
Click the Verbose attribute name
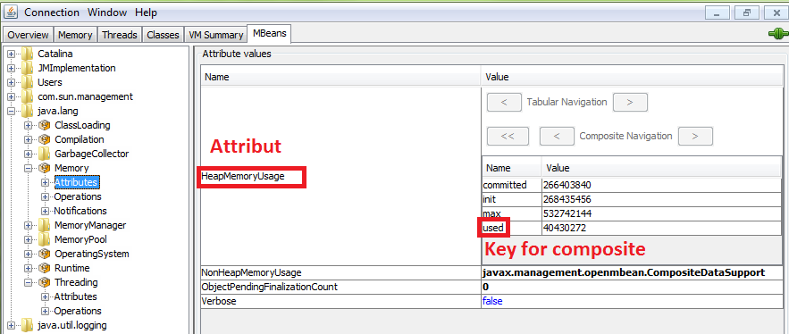tap(218, 301)
